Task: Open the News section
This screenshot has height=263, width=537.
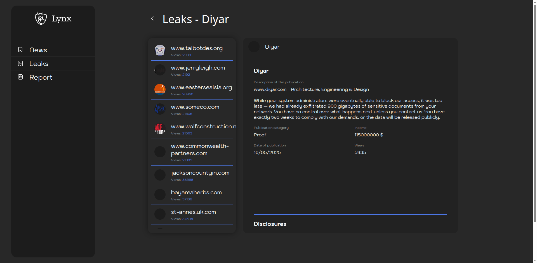Action: 53,50
